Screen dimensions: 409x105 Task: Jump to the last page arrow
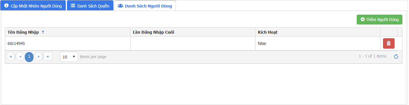[x=48, y=57]
